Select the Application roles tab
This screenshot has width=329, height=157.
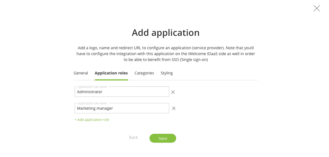111,73
